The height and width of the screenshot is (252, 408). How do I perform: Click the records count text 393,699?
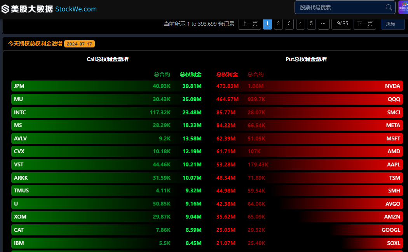pos(207,24)
